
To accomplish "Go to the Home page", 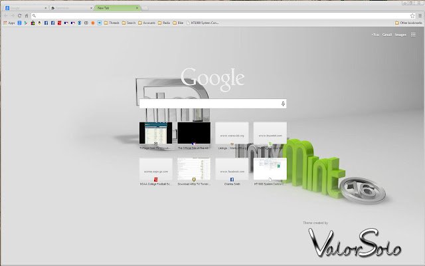I will click(27, 16).
